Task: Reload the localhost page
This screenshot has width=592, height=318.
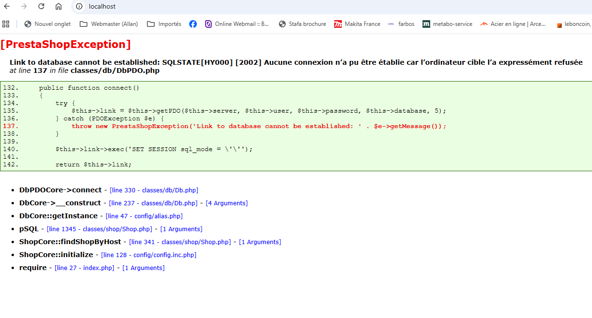Action: click(x=41, y=6)
